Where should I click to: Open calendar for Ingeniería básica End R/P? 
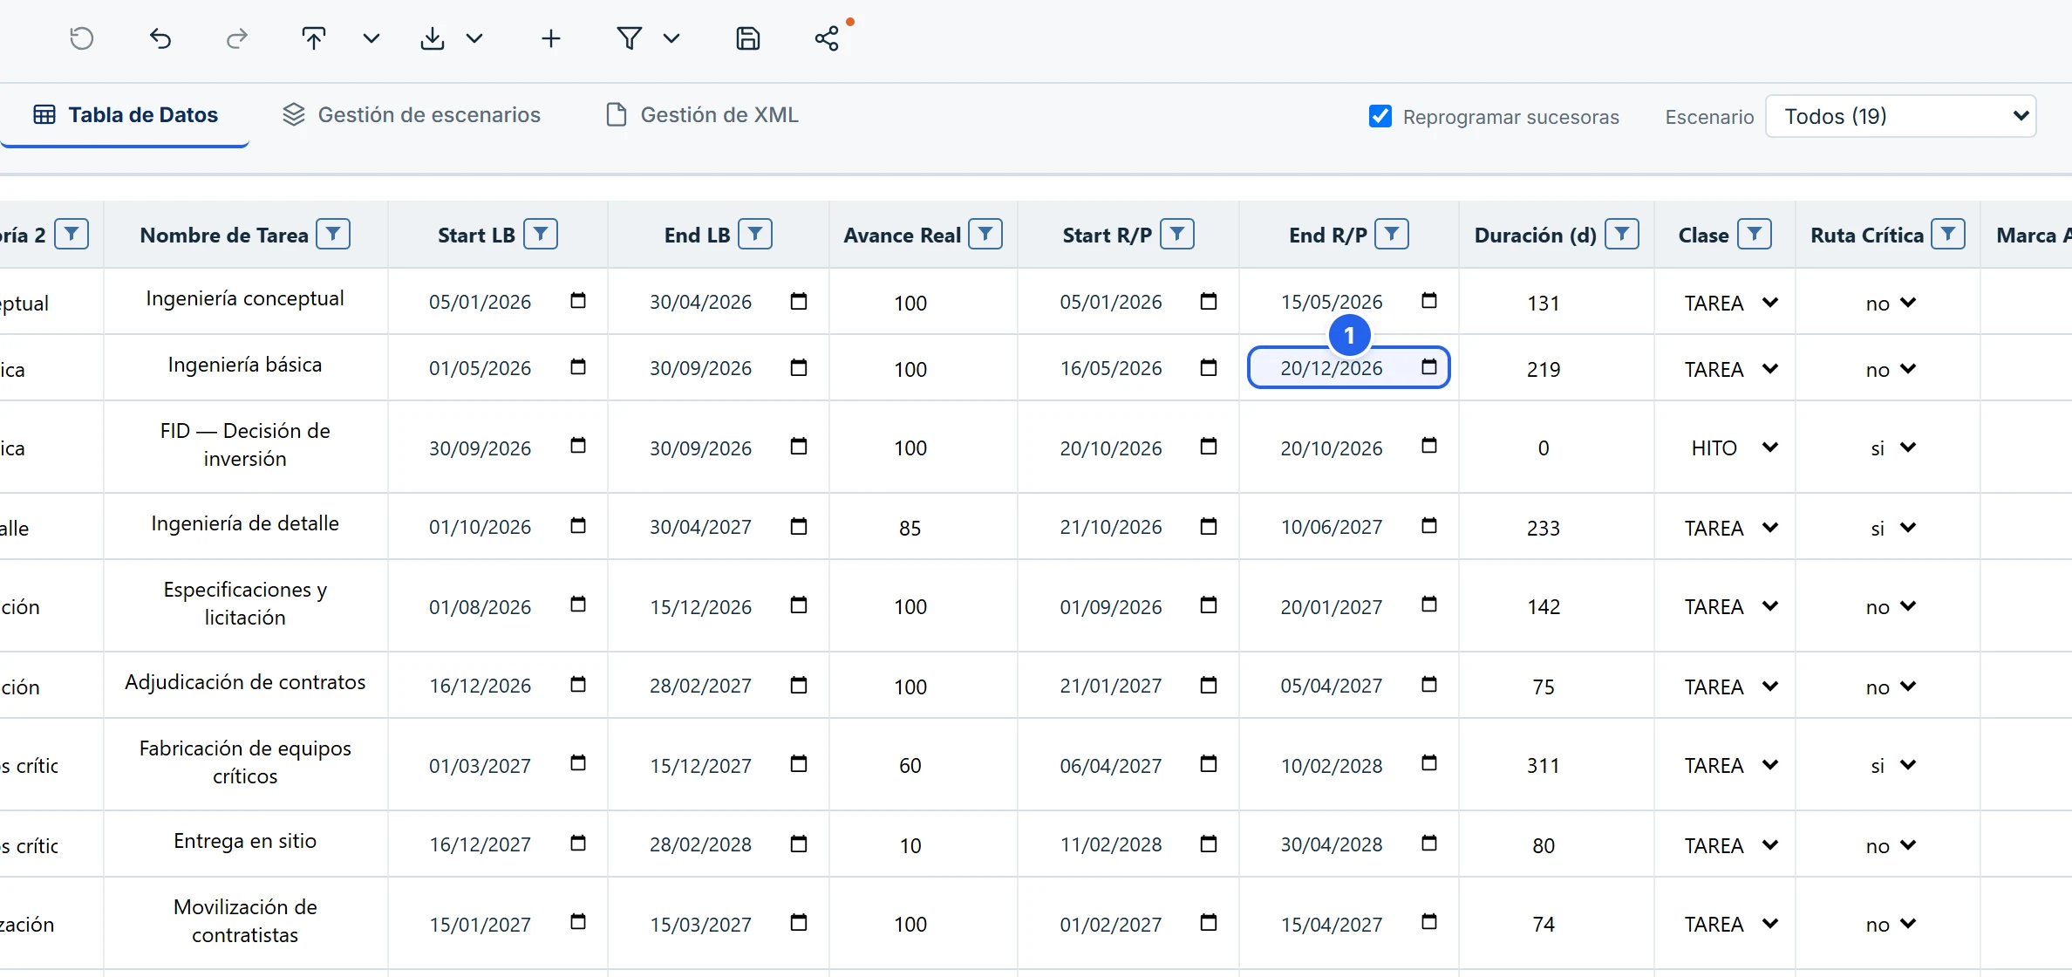click(x=1429, y=366)
